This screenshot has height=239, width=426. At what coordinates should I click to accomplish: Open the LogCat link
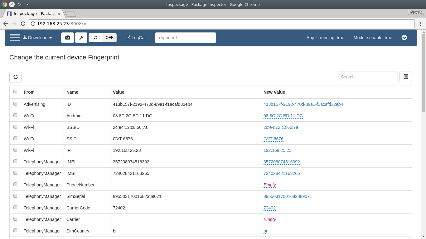click(136, 38)
